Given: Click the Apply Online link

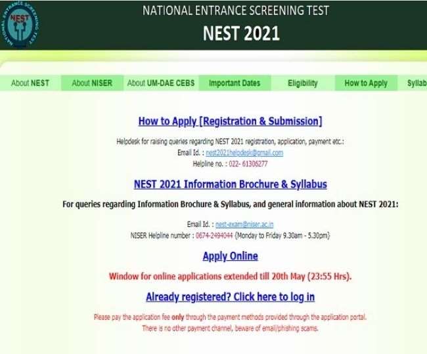Looking at the screenshot, I should point(231,256).
